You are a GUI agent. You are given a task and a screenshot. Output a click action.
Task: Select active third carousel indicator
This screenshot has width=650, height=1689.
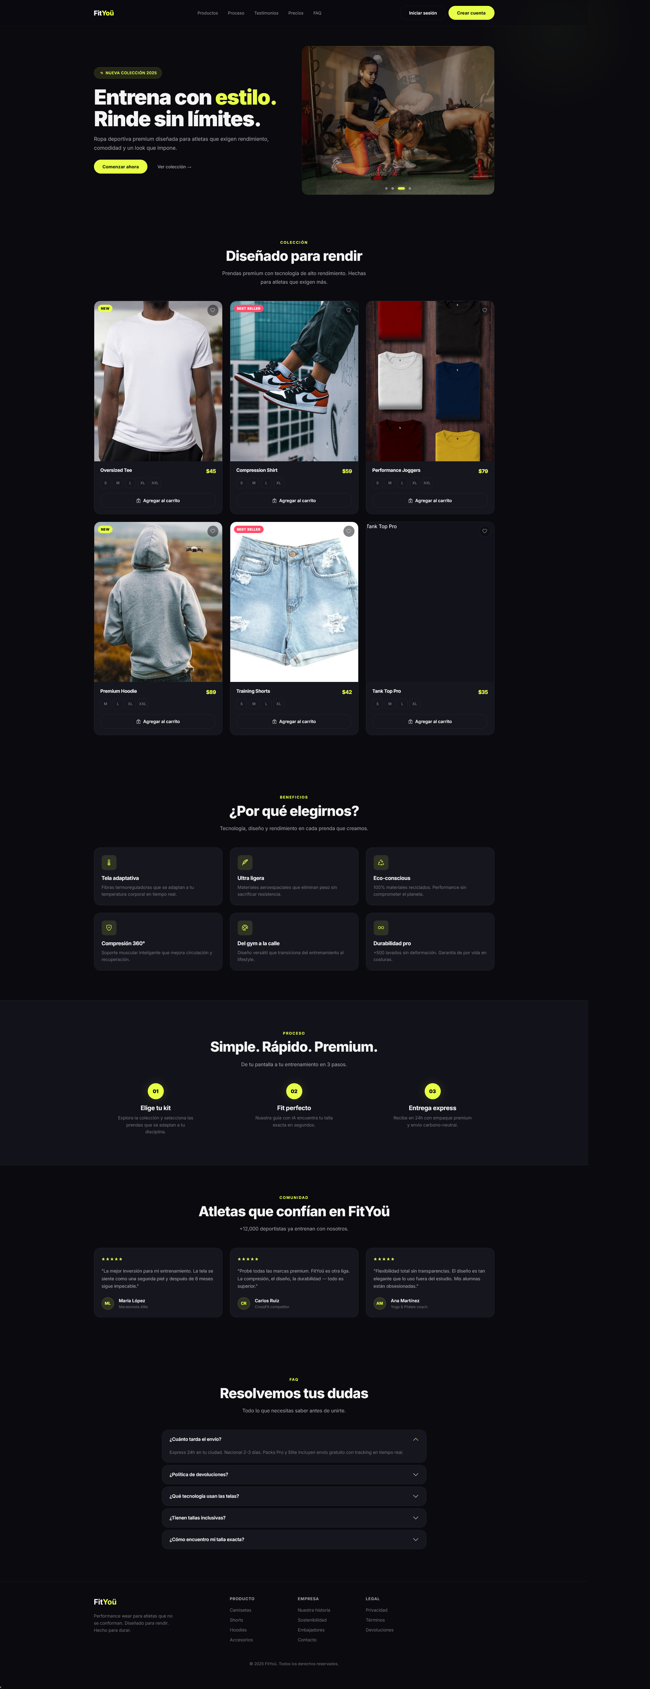pyautogui.click(x=401, y=188)
